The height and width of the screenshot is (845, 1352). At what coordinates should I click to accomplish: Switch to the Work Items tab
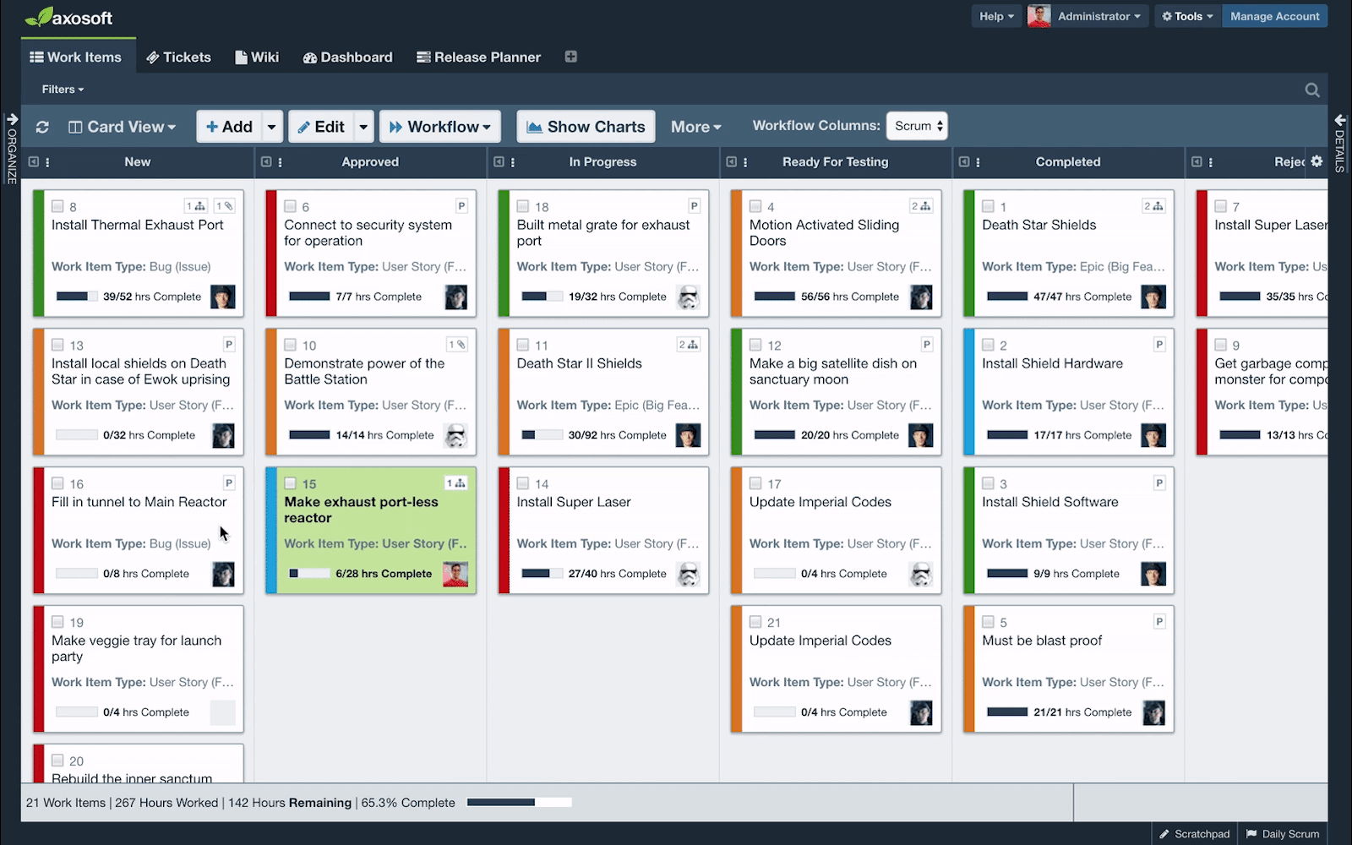tap(76, 57)
